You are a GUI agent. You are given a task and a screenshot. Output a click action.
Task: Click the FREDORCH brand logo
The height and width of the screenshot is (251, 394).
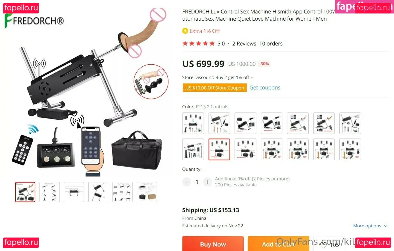pos(34,21)
